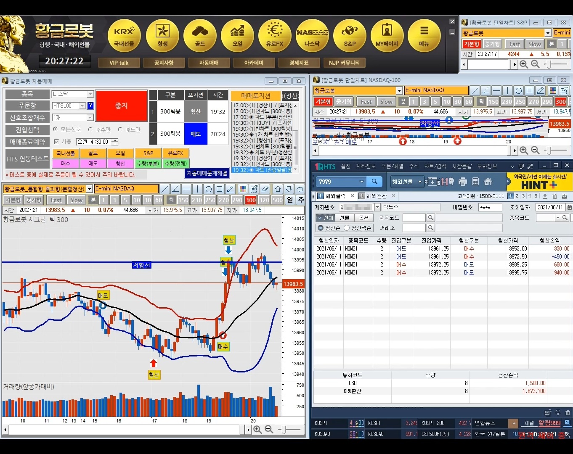Open the 황금로봇_통합형-돌파형 strategy dropdown
Screen dimensions: 573x454
click(89, 189)
